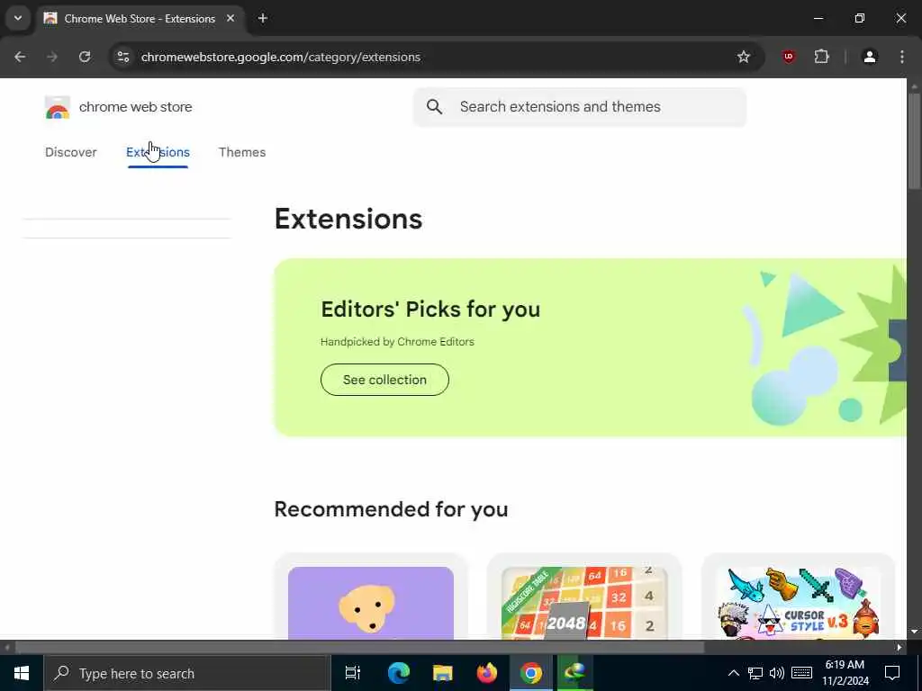Click the address bar URL
Viewport: 922px width, 691px height.
click(x=281, y=57)
